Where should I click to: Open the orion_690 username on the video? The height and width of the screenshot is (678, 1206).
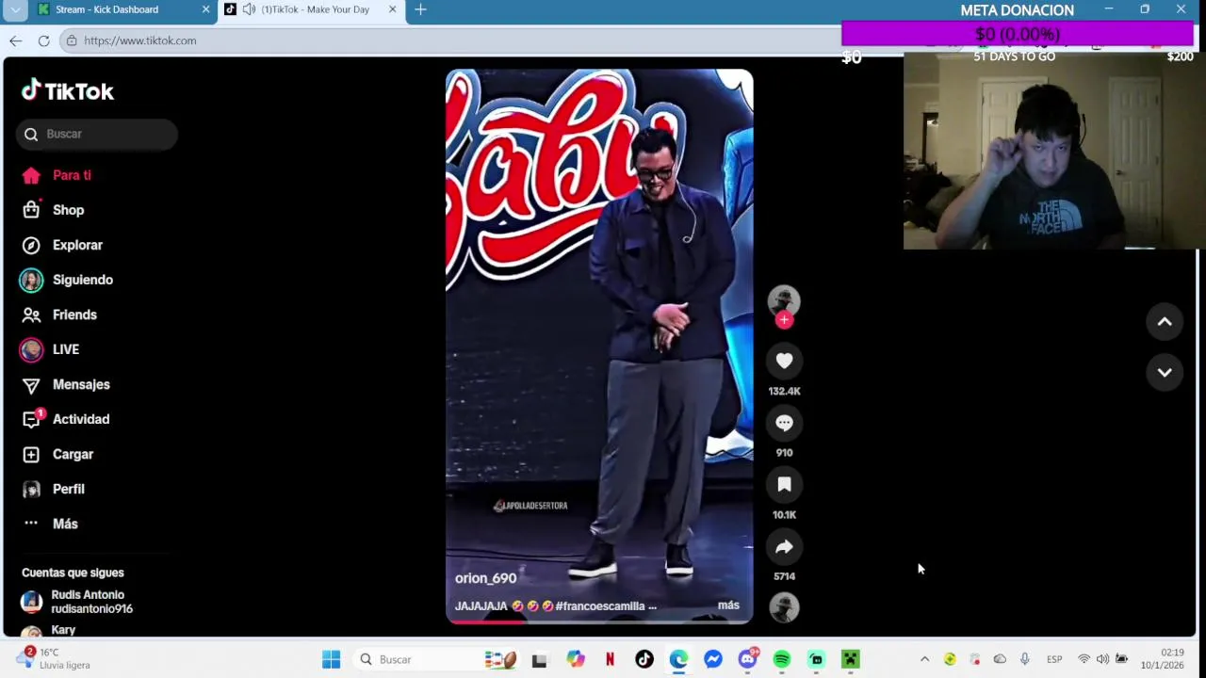point(485,578)
